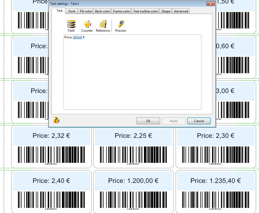
Task: Open the Frame color tab
Action: click(121, 11)
